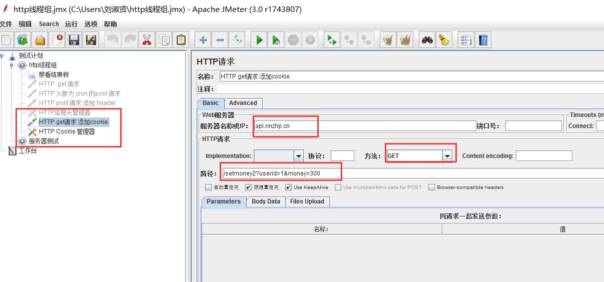Click the 路径 path input field

click(x=413, y=173)
